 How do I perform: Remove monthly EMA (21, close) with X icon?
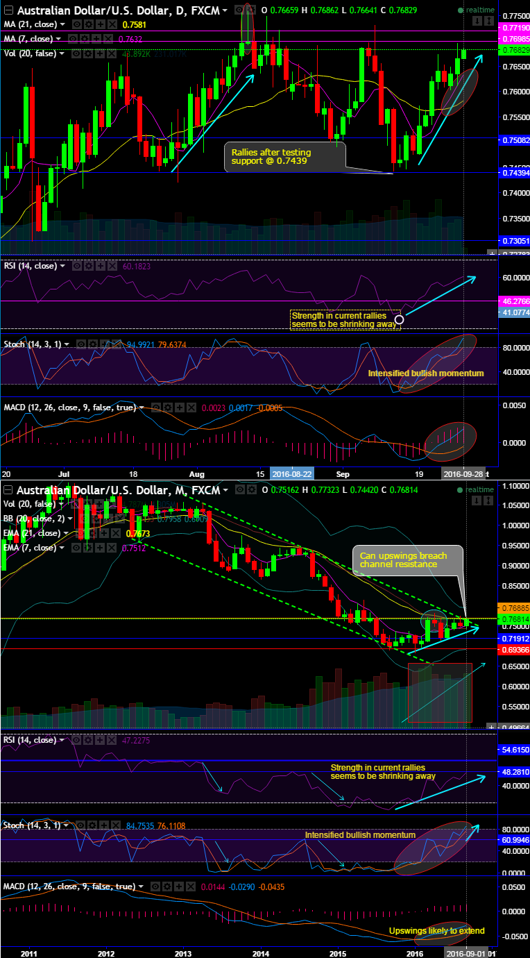coord(115,533)
